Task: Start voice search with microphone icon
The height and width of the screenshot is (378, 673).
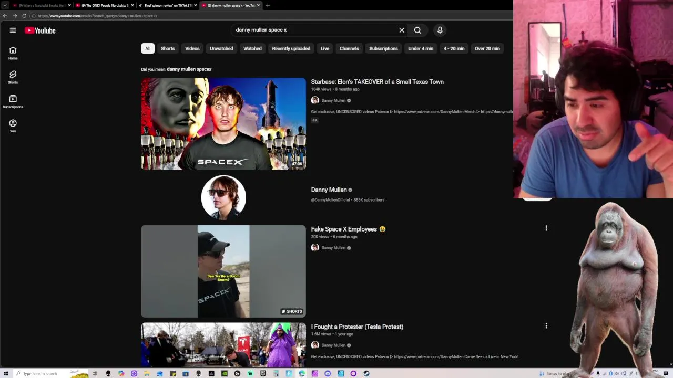Action: (440, 30)
